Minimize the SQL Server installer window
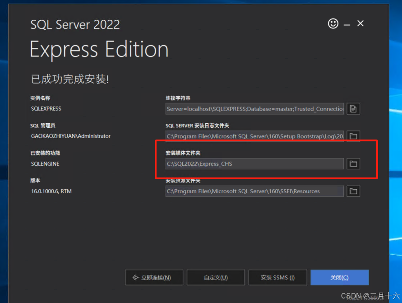 coord(347,25)
